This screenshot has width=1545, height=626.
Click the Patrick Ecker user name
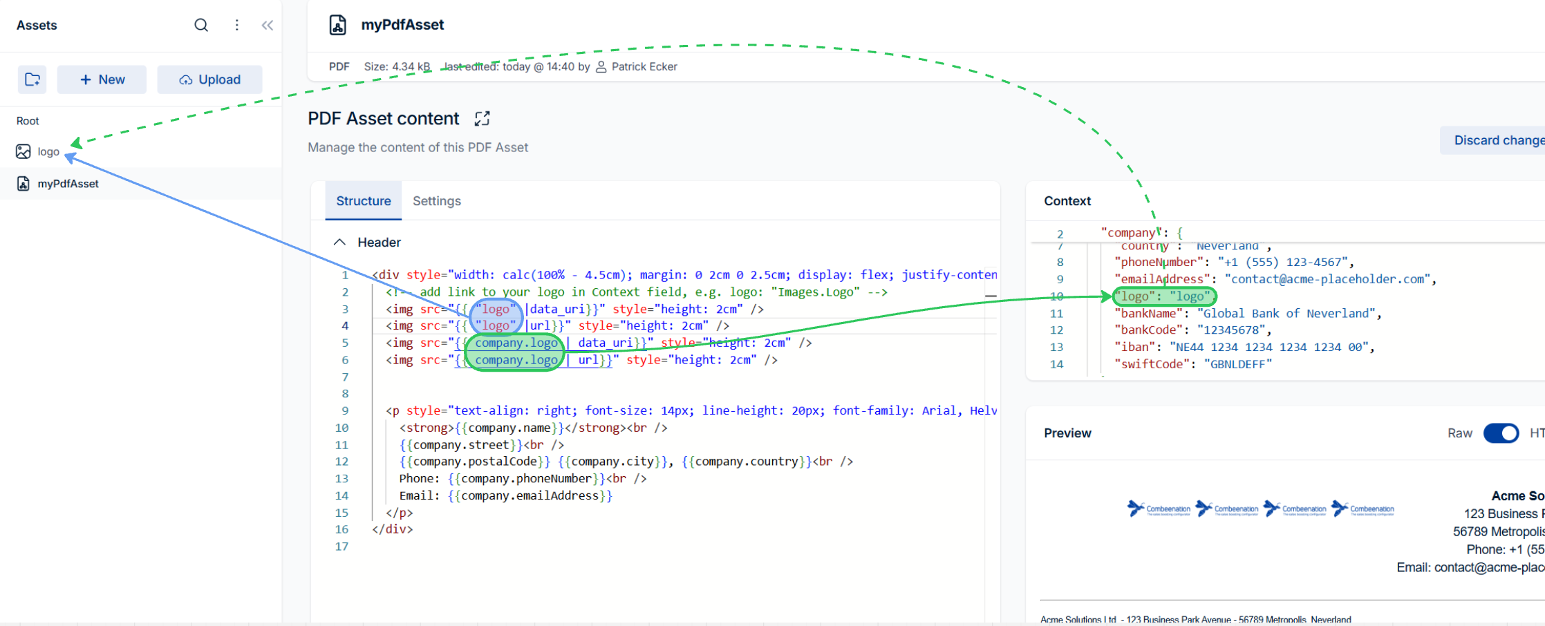click(644, 67)
